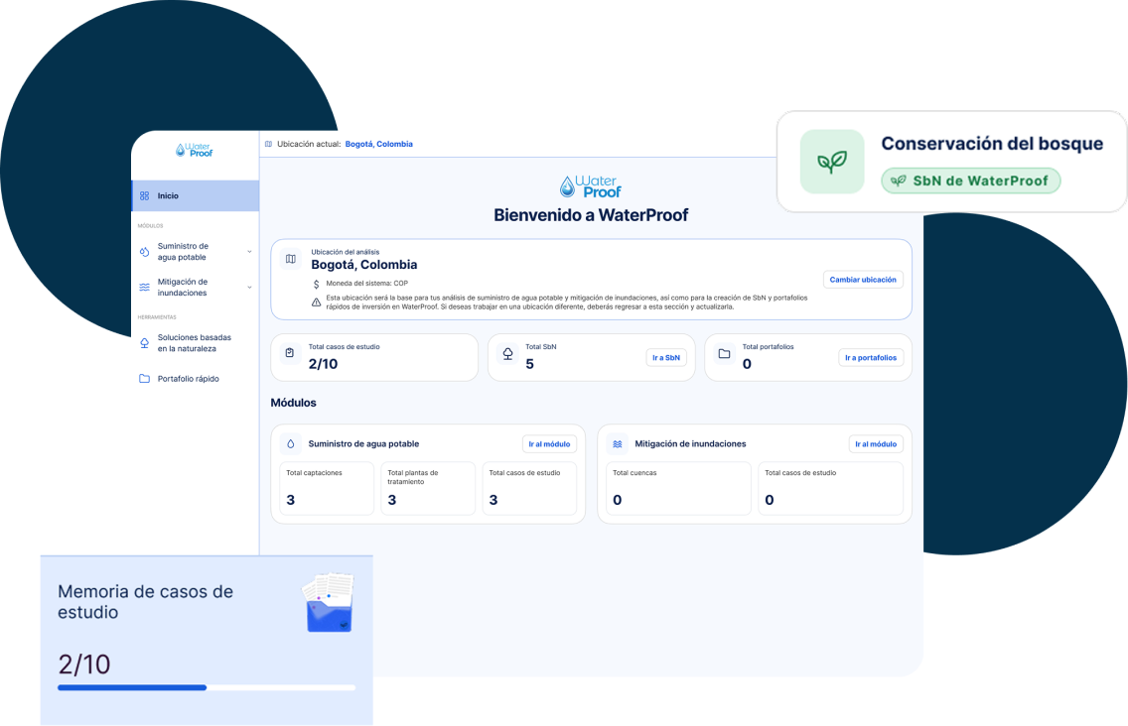Click the Bogotá, Colombia link in top bar

379,144
